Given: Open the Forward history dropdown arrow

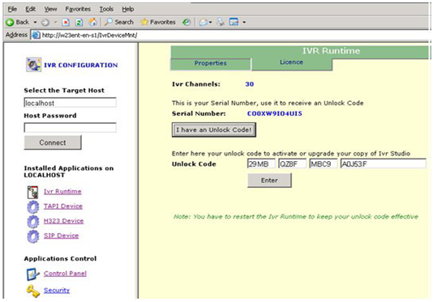Looking at the screenshot, I should tap(55, 23).
